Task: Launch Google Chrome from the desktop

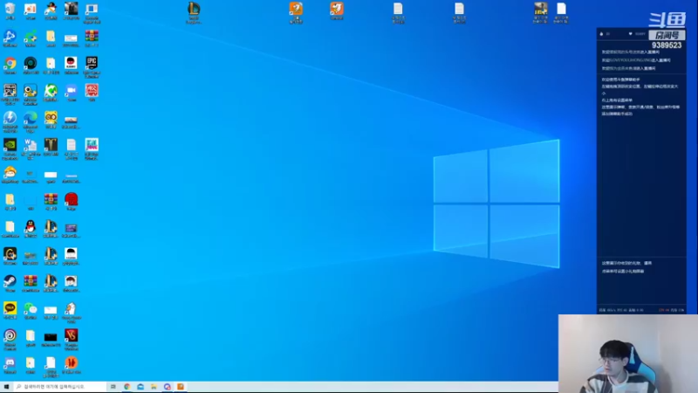Action: [10, 65]
